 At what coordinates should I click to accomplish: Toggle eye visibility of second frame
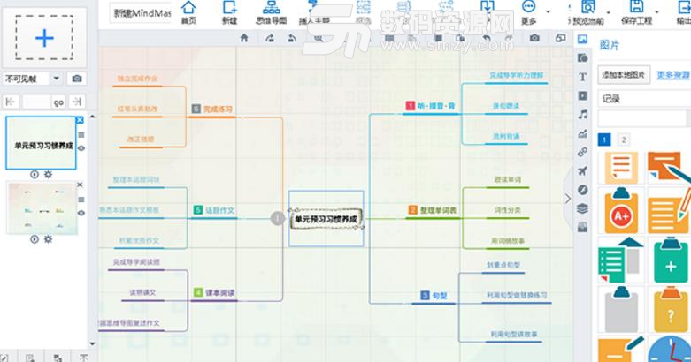click(81, 213)
